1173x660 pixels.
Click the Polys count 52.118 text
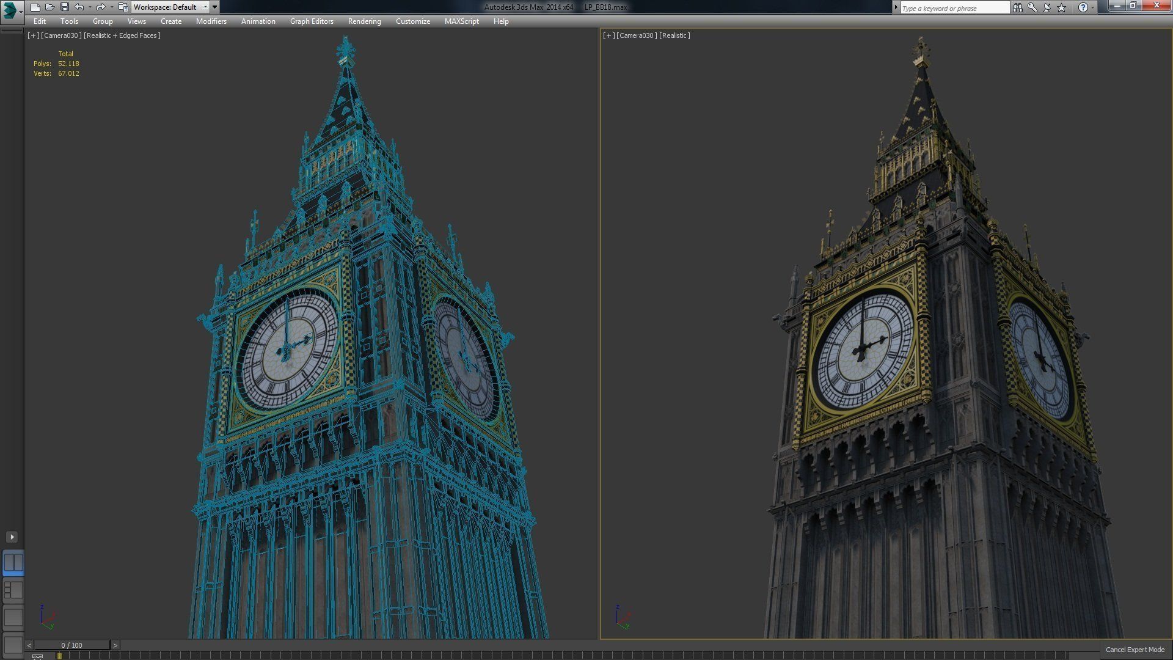click(68, 64)
